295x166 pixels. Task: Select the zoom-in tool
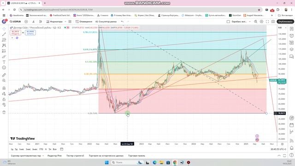click(x=4, y=81)
